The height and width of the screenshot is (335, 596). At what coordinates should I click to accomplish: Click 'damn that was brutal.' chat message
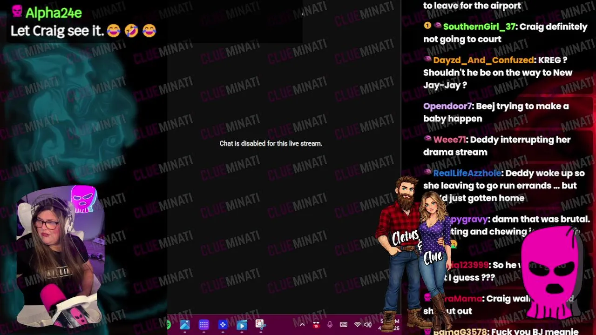[x=541, y=219]
